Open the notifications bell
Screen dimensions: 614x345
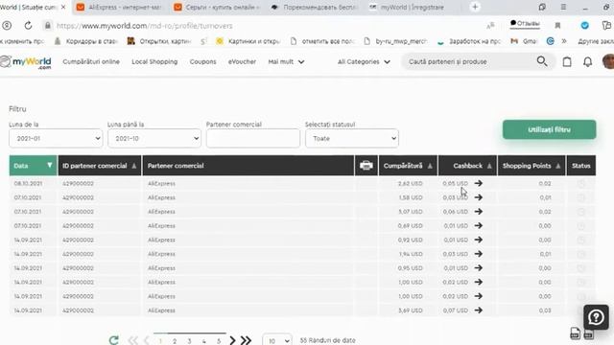pyautogui.click(x=588, y=61)
